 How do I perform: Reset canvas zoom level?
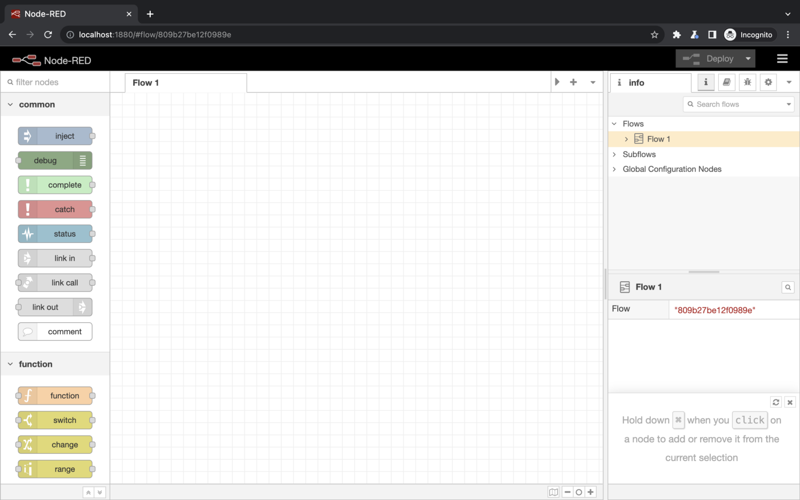pyautogui.click(x=579, y=492)
